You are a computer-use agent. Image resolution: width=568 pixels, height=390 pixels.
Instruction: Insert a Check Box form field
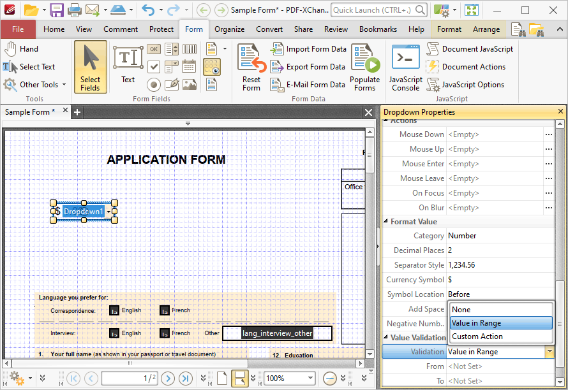click(154, 66)
